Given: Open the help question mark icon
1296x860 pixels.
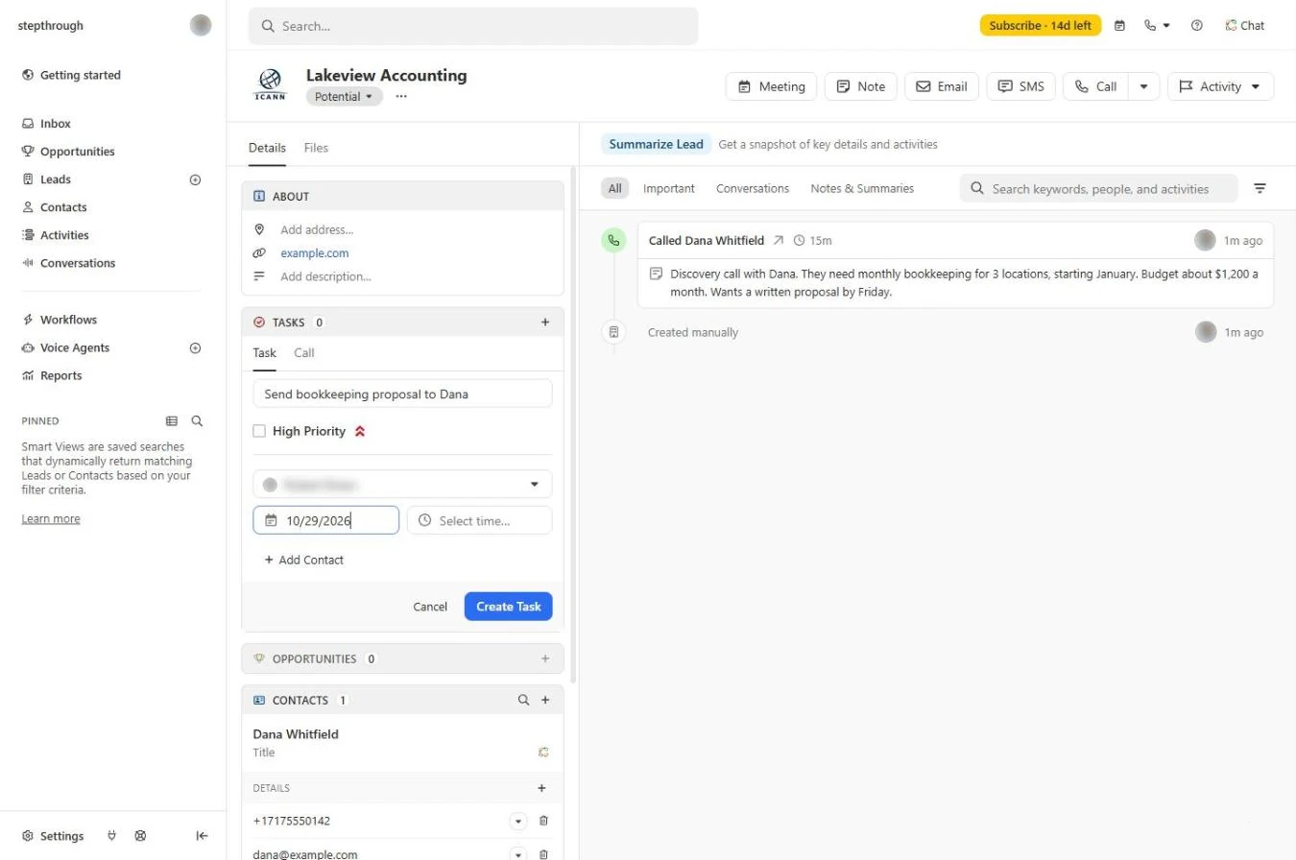Looking at the screenshot, I should [1197, 26].
